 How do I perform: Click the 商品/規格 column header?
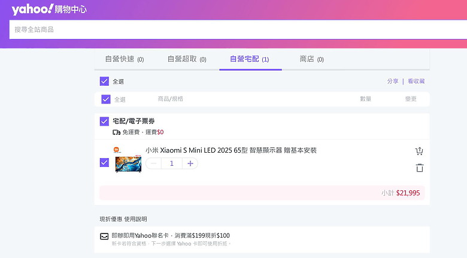point(171,99)
